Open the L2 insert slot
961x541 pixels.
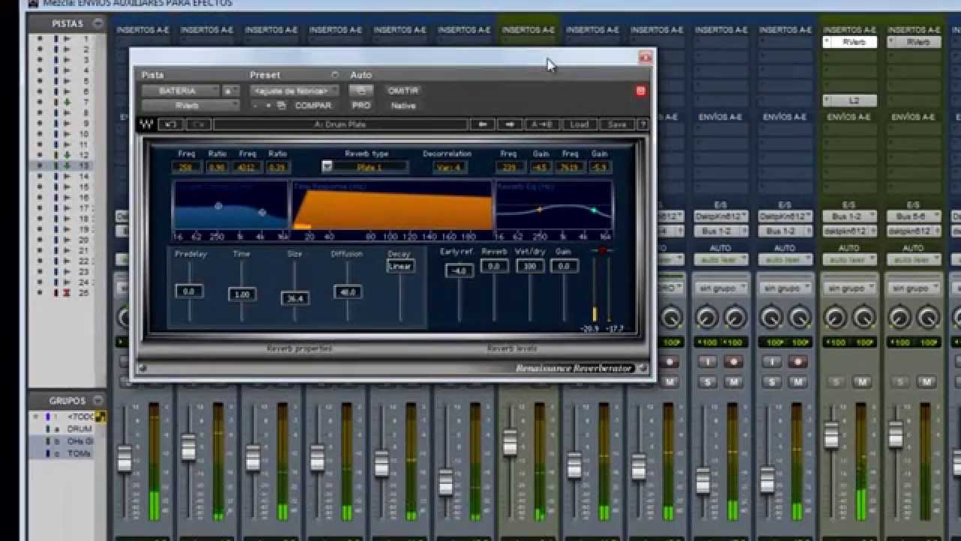point(849,101)
